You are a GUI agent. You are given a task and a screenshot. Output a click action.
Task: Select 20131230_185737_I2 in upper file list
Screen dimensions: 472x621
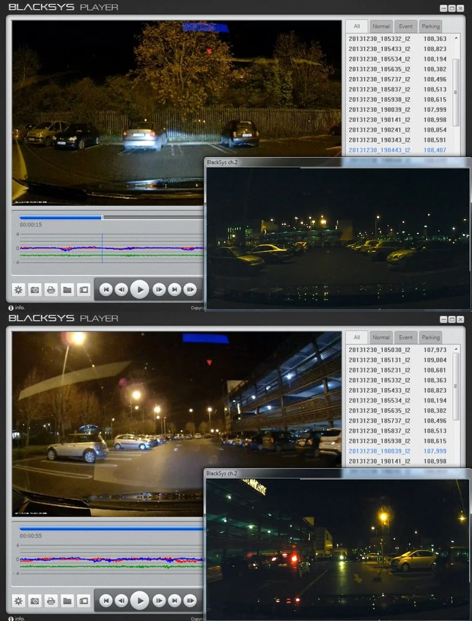[x=398, y=79]
